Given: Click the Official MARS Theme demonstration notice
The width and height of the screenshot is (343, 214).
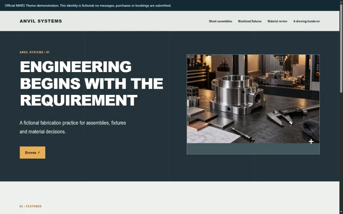Looking at the screenshot, I should pos(88,5).
